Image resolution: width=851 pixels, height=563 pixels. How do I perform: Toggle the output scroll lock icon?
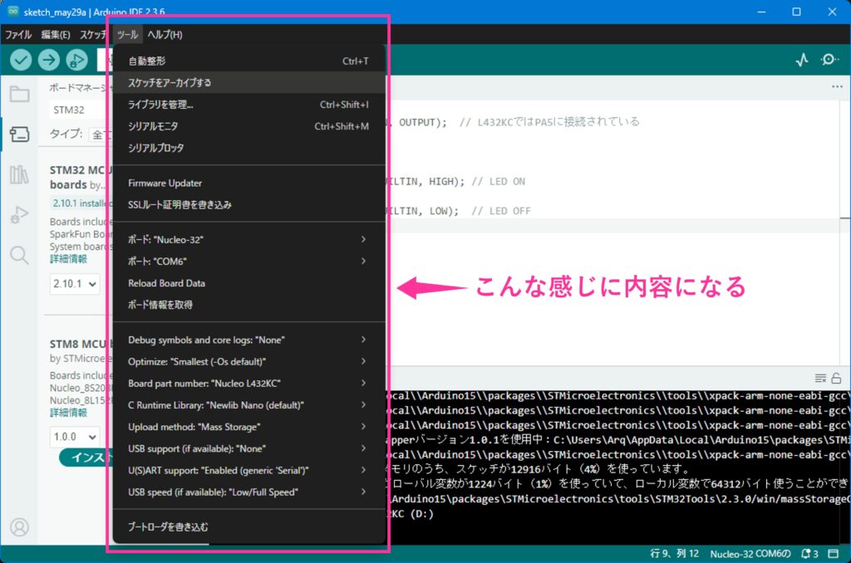coord(836,378)
